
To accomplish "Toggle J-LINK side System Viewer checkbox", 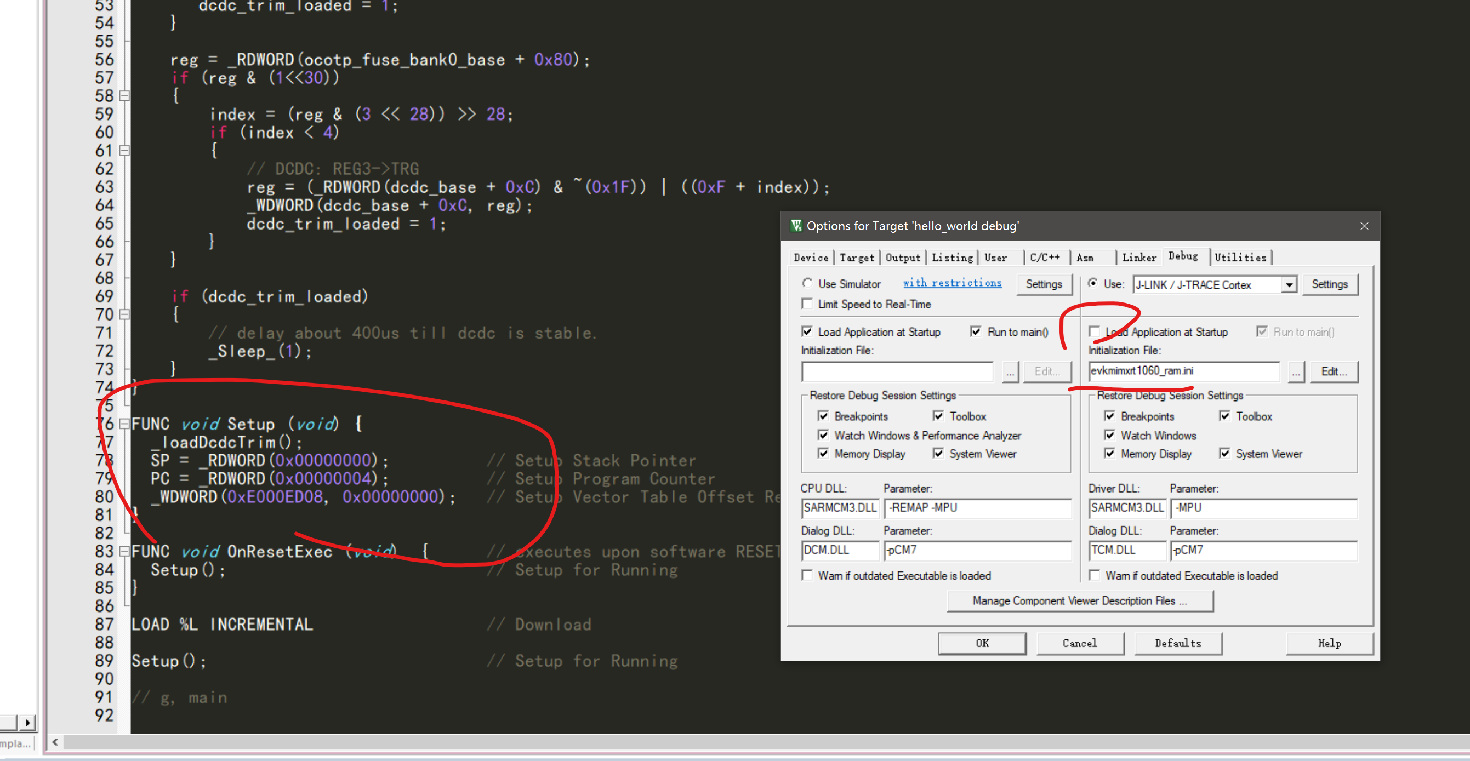I will 1224,454.
